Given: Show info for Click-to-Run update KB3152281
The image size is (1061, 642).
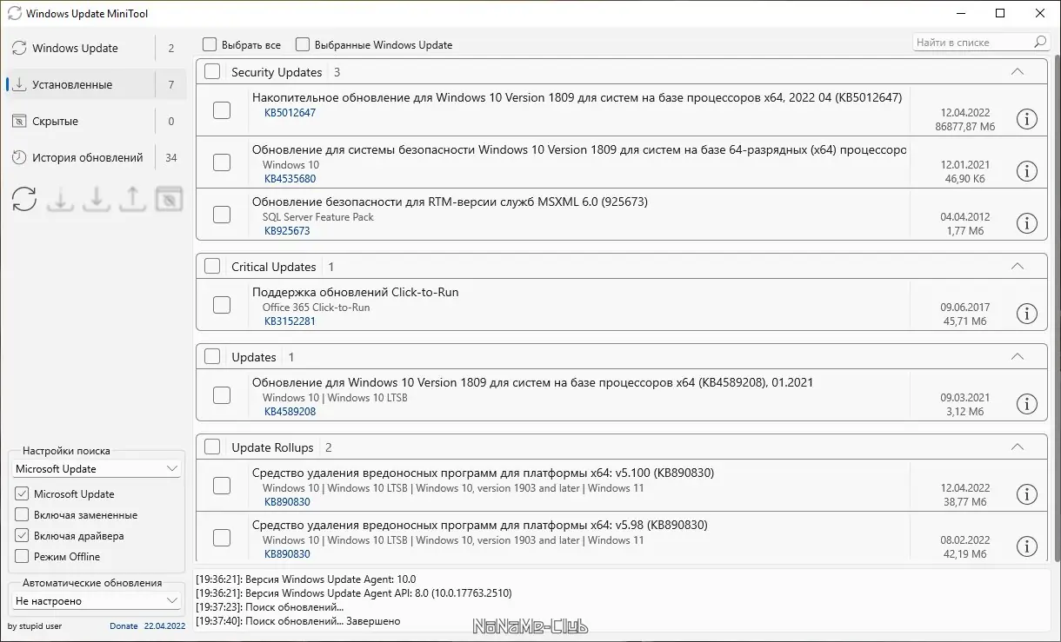Looking at the screenshot, I should coord(1026,314).
